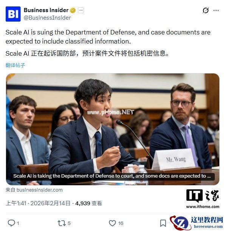Open the Grok slash-circle icon
The width and height of the screenshot is (225, 231).
[206, 10]
